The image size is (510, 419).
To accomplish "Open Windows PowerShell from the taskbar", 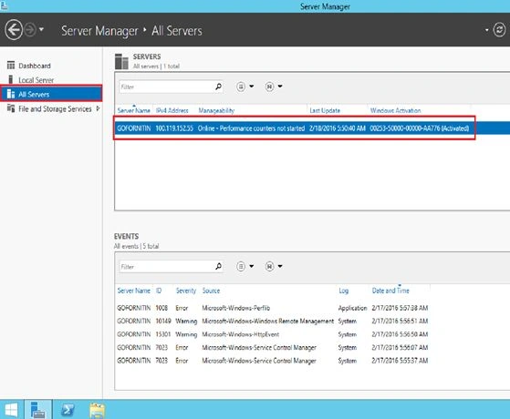I will [68, 410].
